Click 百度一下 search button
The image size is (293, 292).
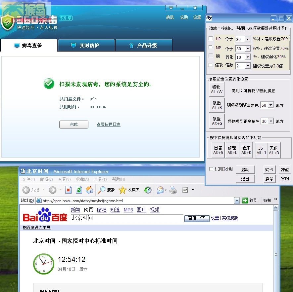(x=197, y=218)
